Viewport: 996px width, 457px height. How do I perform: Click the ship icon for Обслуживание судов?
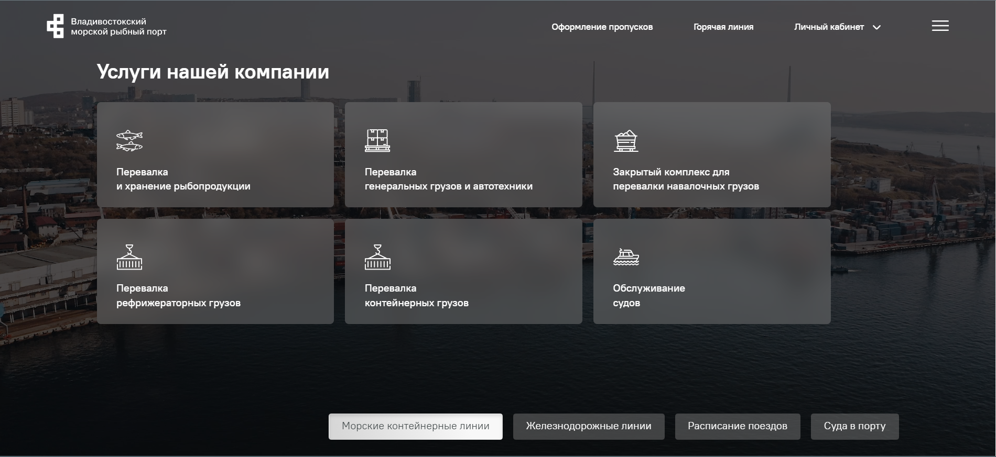[626, 257]
